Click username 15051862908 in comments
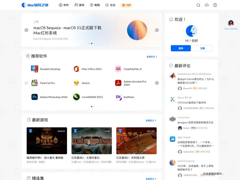The height and width of the screenshot is (180, 240). point(191,108)
